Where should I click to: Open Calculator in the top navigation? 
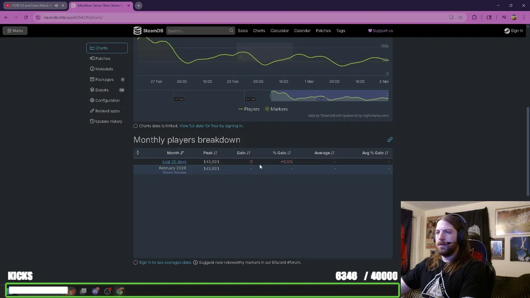coord(279,31)
